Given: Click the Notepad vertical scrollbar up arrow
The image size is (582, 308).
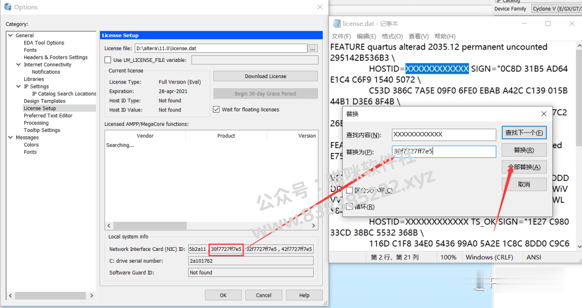Looking at the screenshot, I should click(x=579, y=45).
